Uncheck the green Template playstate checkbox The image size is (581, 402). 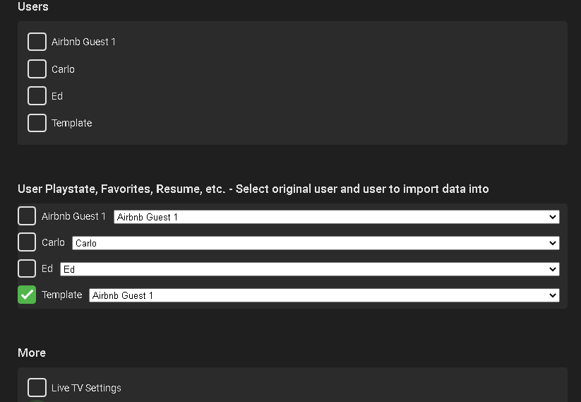pos(27,295)
